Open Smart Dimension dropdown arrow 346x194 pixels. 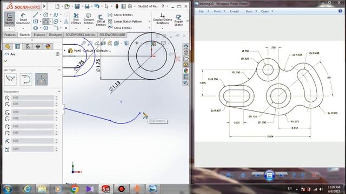(x=23, y=29)
